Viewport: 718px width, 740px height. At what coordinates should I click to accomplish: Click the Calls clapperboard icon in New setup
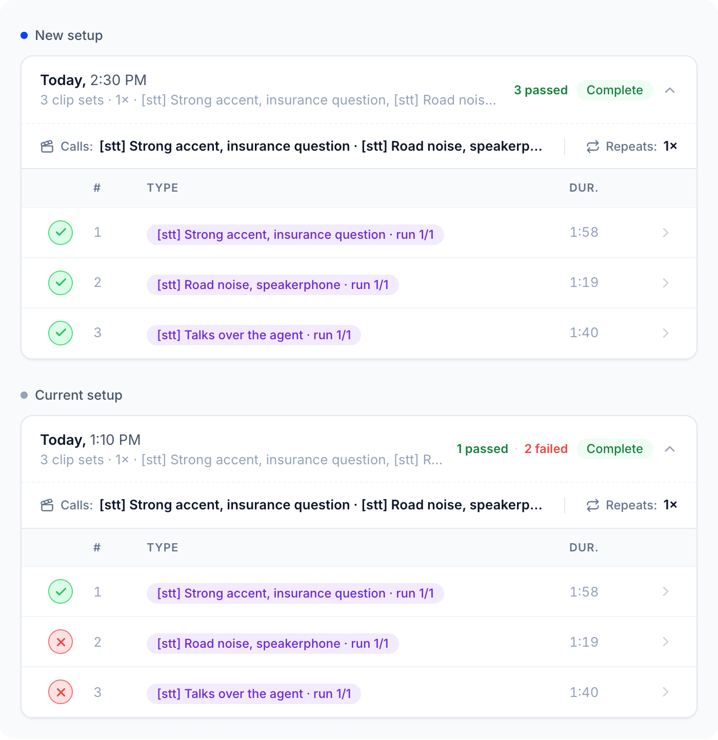[47, 147]
